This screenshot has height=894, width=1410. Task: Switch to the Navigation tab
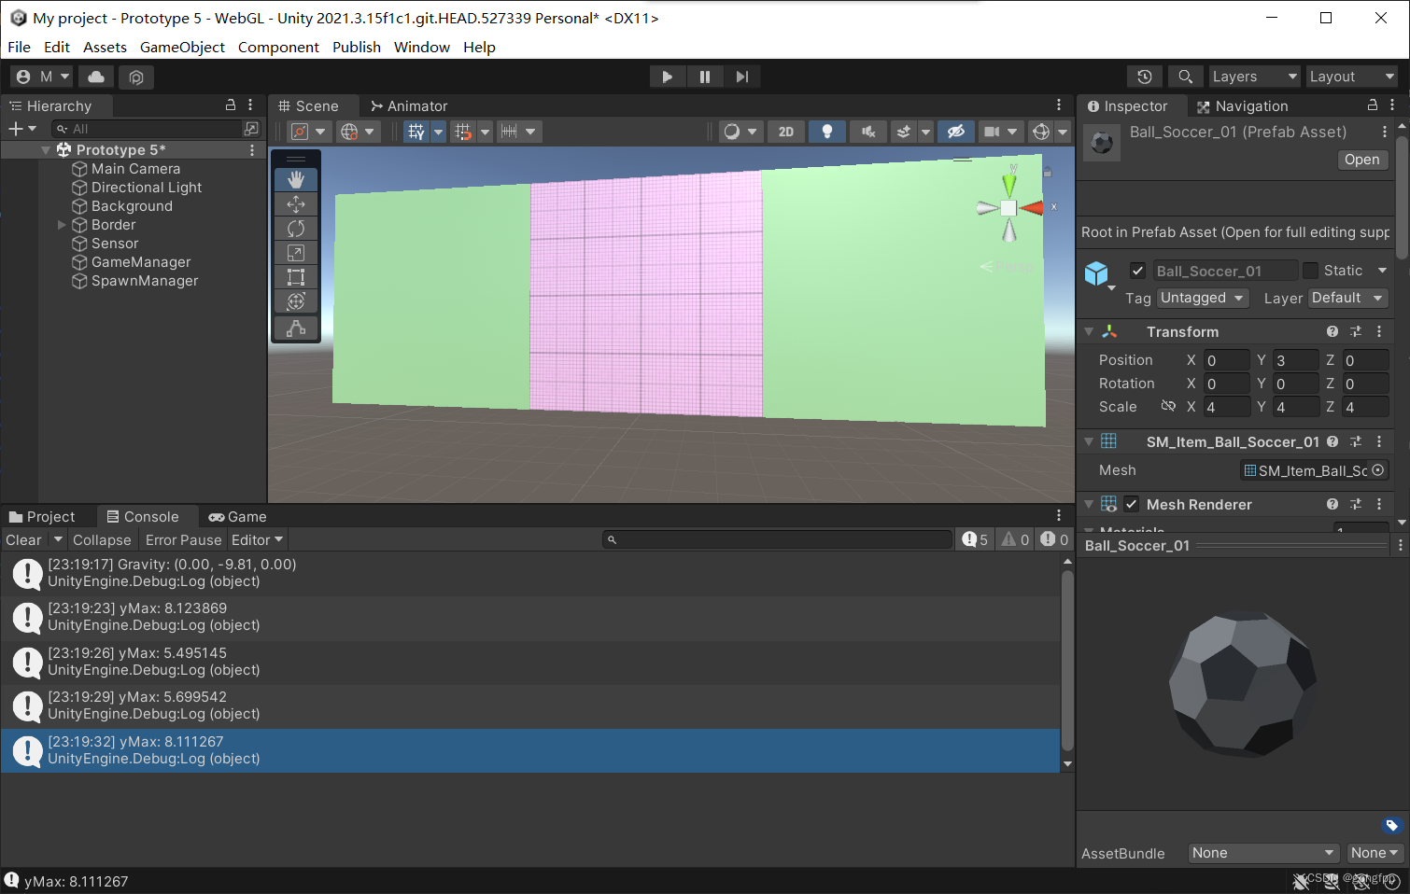1242,105
